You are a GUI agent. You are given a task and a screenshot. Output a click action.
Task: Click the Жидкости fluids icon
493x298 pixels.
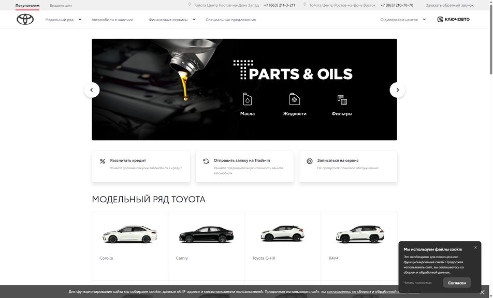(x=295, y=99)
